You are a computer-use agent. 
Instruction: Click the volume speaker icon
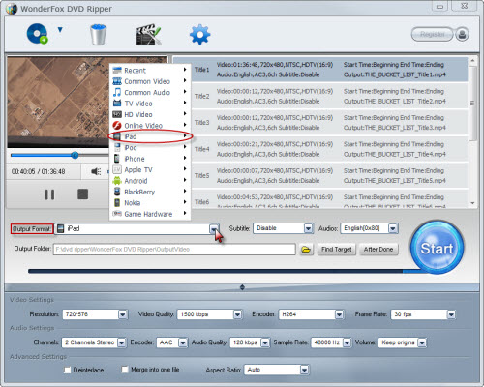[96, 171]
